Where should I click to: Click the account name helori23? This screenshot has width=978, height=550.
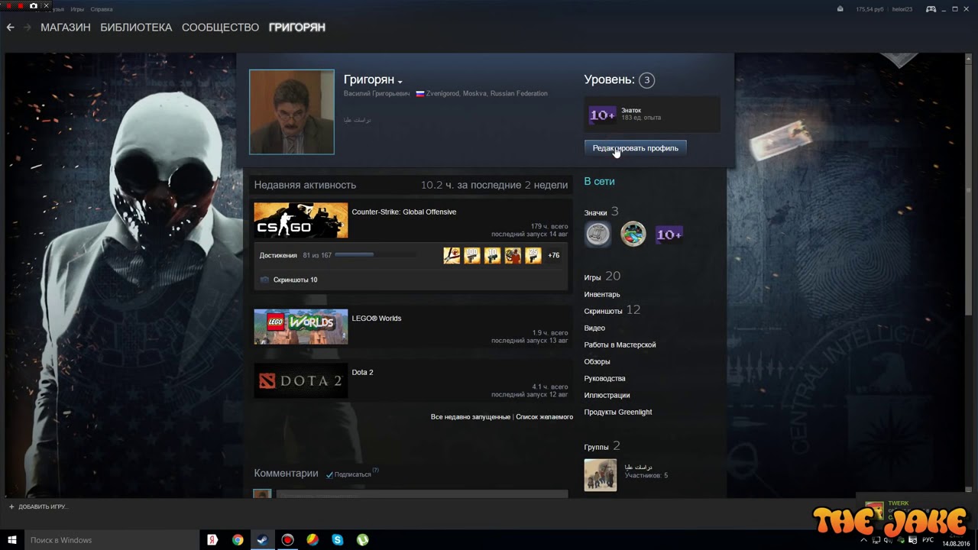click(x=903, y=9)
